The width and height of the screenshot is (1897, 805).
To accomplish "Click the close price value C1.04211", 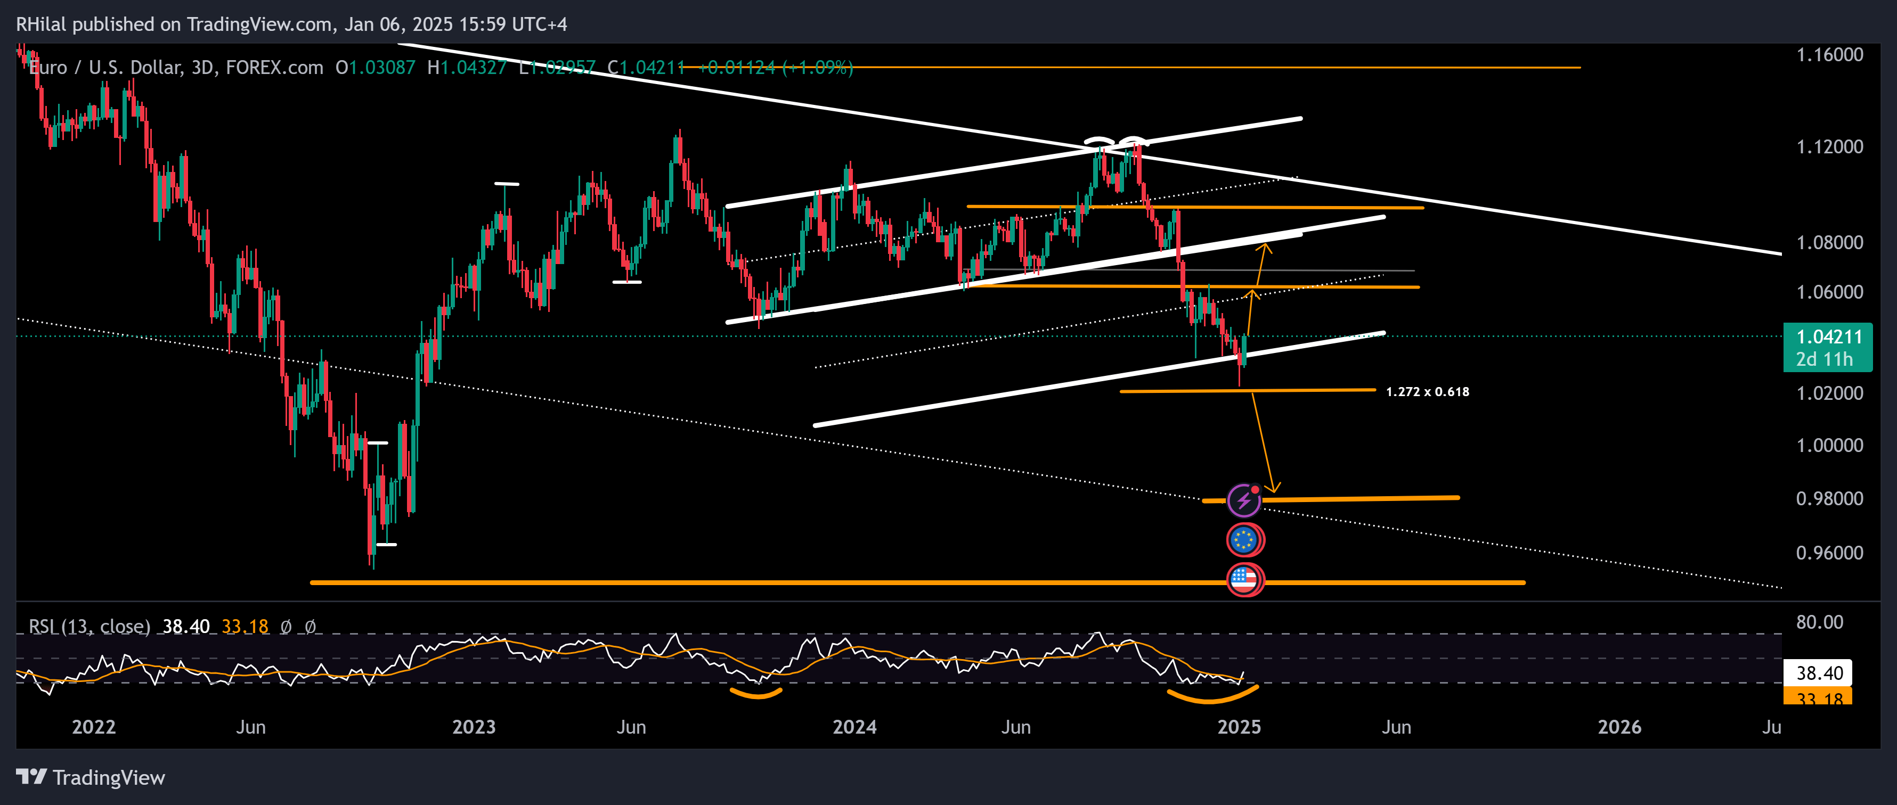I will point(647,68).
